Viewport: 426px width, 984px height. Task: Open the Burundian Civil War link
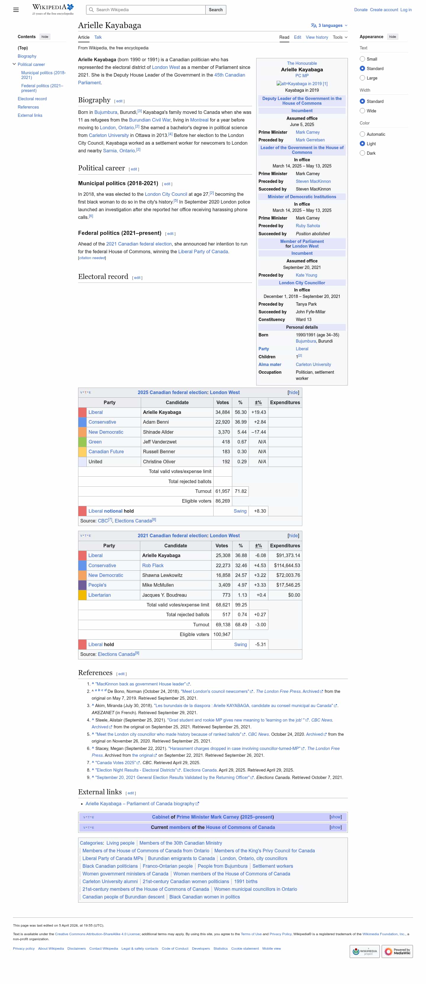coord(149,120)
